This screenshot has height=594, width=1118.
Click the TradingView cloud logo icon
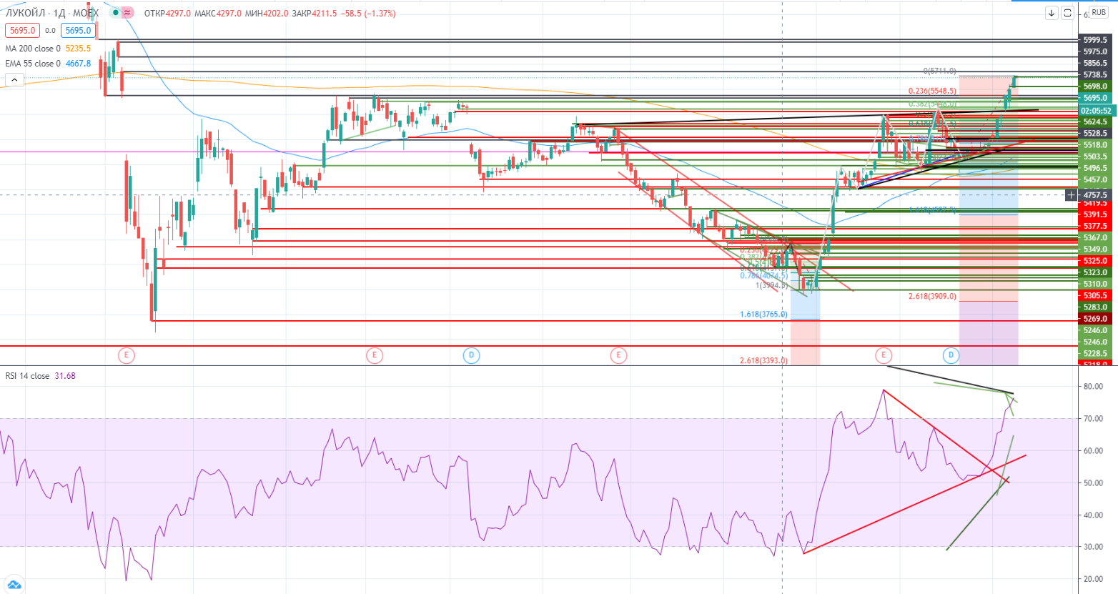(x=13, y=583)
